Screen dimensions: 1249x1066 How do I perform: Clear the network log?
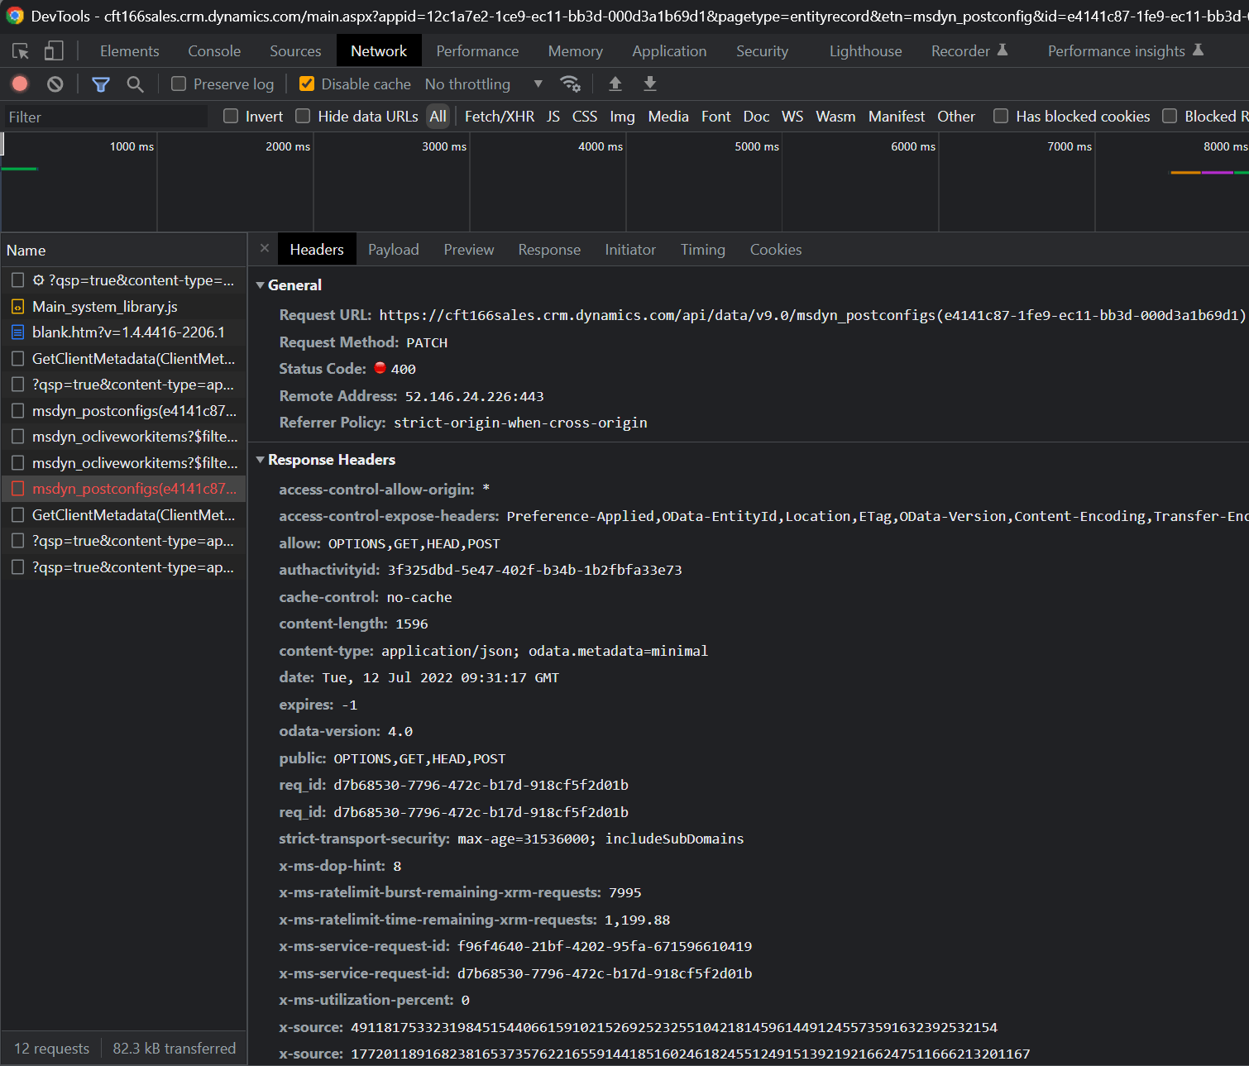click(55, 84)
